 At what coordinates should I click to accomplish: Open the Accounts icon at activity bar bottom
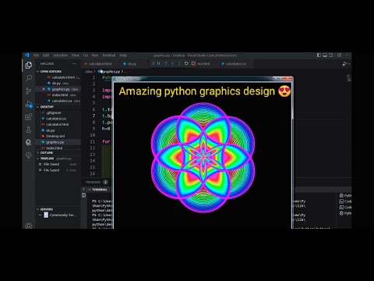(x=29, y=226)
